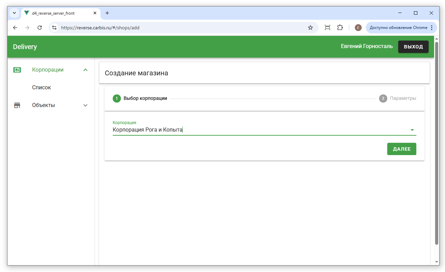Screen dimensions: 445x272
Task: Open site information icon in address bar
Action: tap(54, 28)
